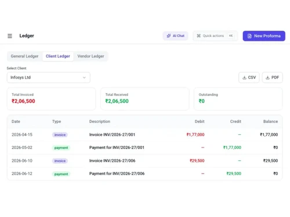Click the Total Received card
The width and height of the screenshot is (290, 217).
pos(145,99)
